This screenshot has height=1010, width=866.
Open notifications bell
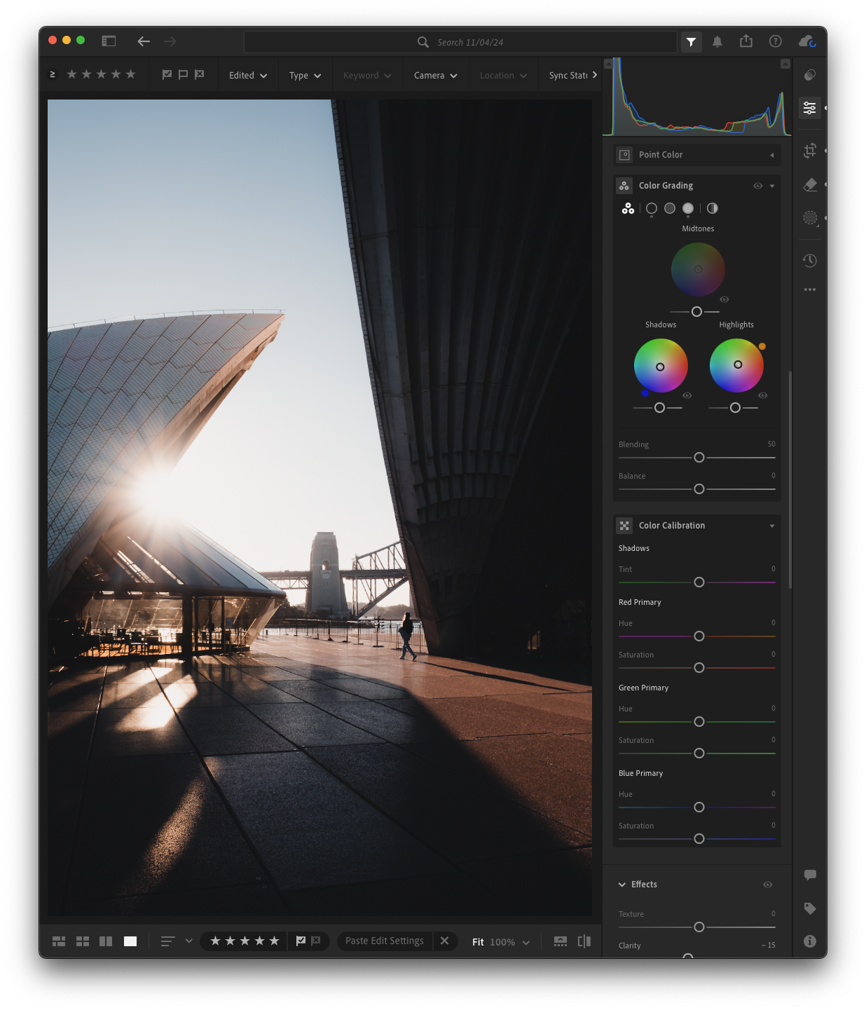717,42
